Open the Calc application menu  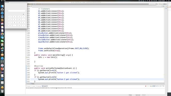coord(5,1)
